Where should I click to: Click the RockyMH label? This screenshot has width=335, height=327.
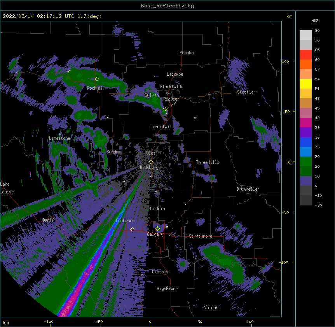tap(95, 88)
